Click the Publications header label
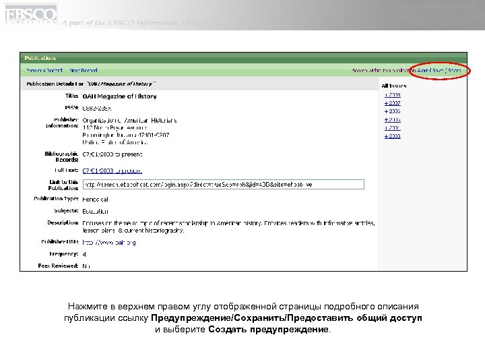The width and height of the screenshot is (485, 364). (x=40, y=58)
